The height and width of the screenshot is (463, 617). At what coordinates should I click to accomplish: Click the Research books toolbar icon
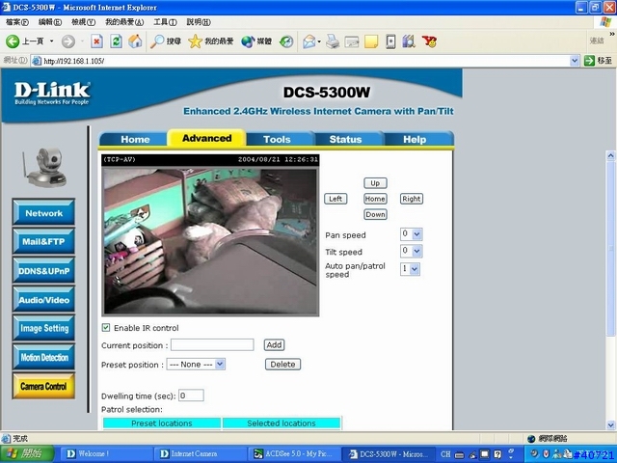click(409, 41)
